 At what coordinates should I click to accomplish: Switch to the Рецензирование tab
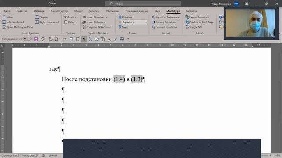(x=137, y=11)
